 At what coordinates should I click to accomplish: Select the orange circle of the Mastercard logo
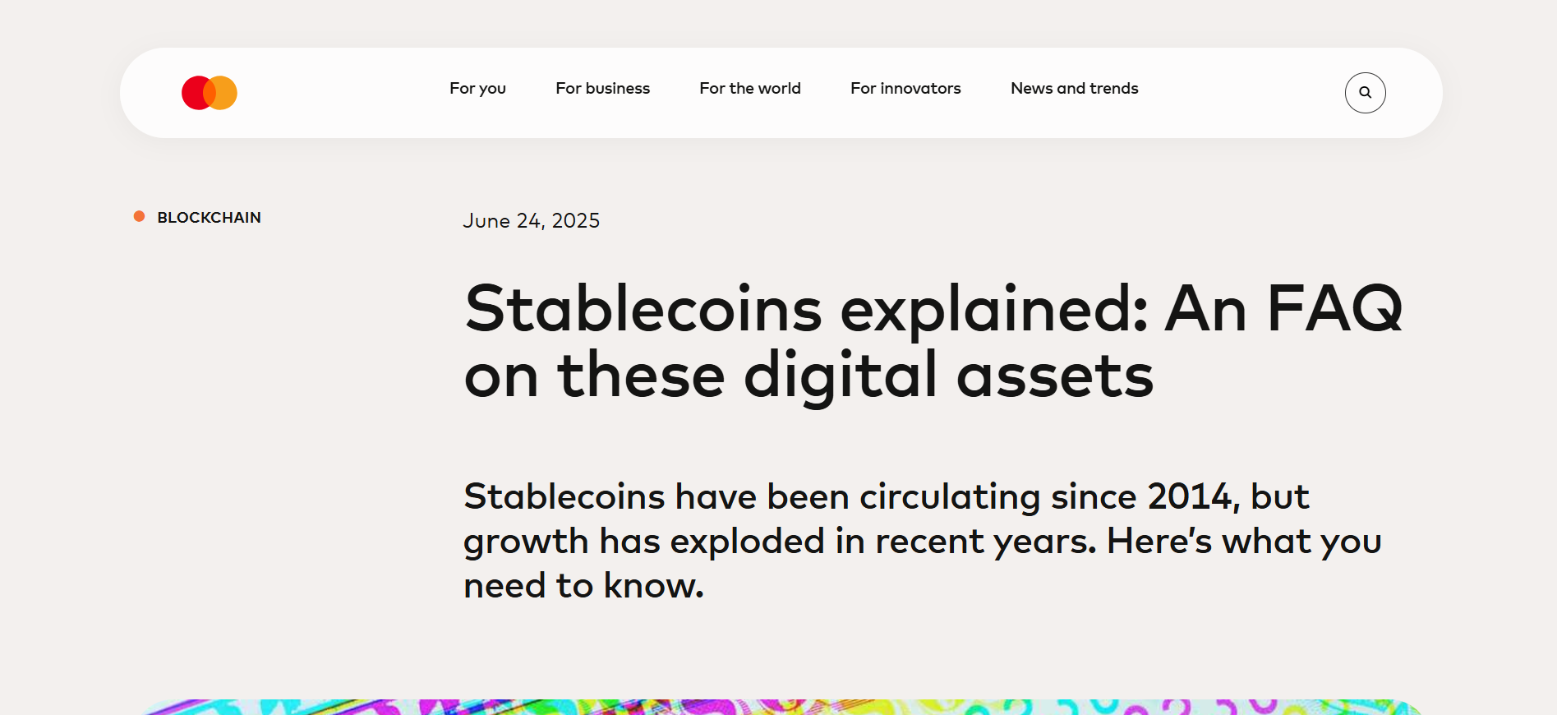coord(221,92)
